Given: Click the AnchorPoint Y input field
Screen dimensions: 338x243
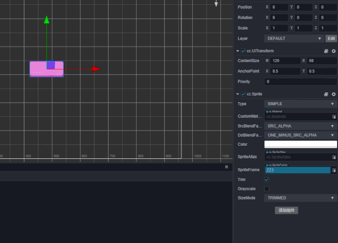Looking at the screenshot, I should 322,71.
